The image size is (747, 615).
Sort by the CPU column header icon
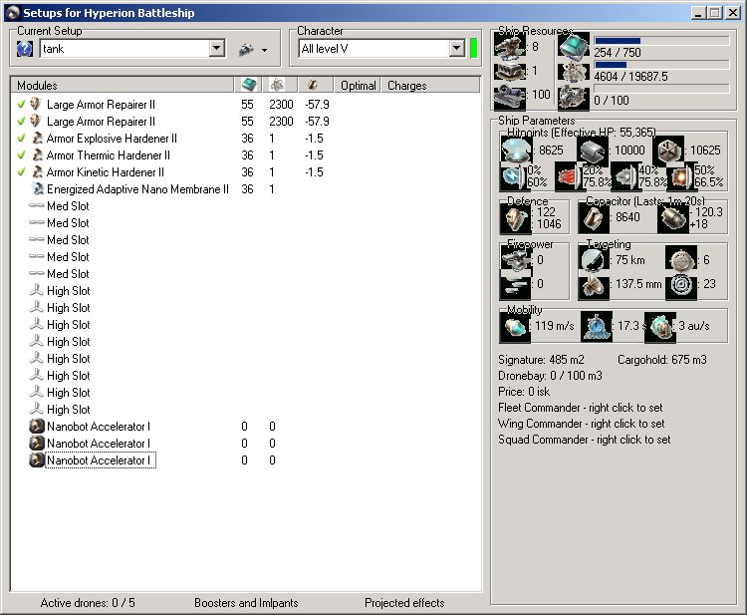249,85
